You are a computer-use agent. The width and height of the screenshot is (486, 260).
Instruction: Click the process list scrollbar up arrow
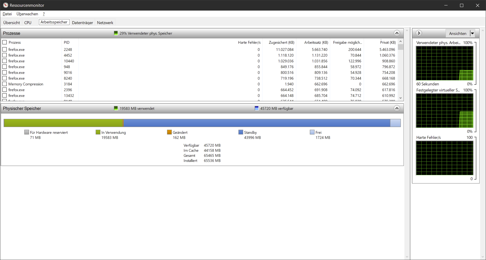(x=401, y=41)
